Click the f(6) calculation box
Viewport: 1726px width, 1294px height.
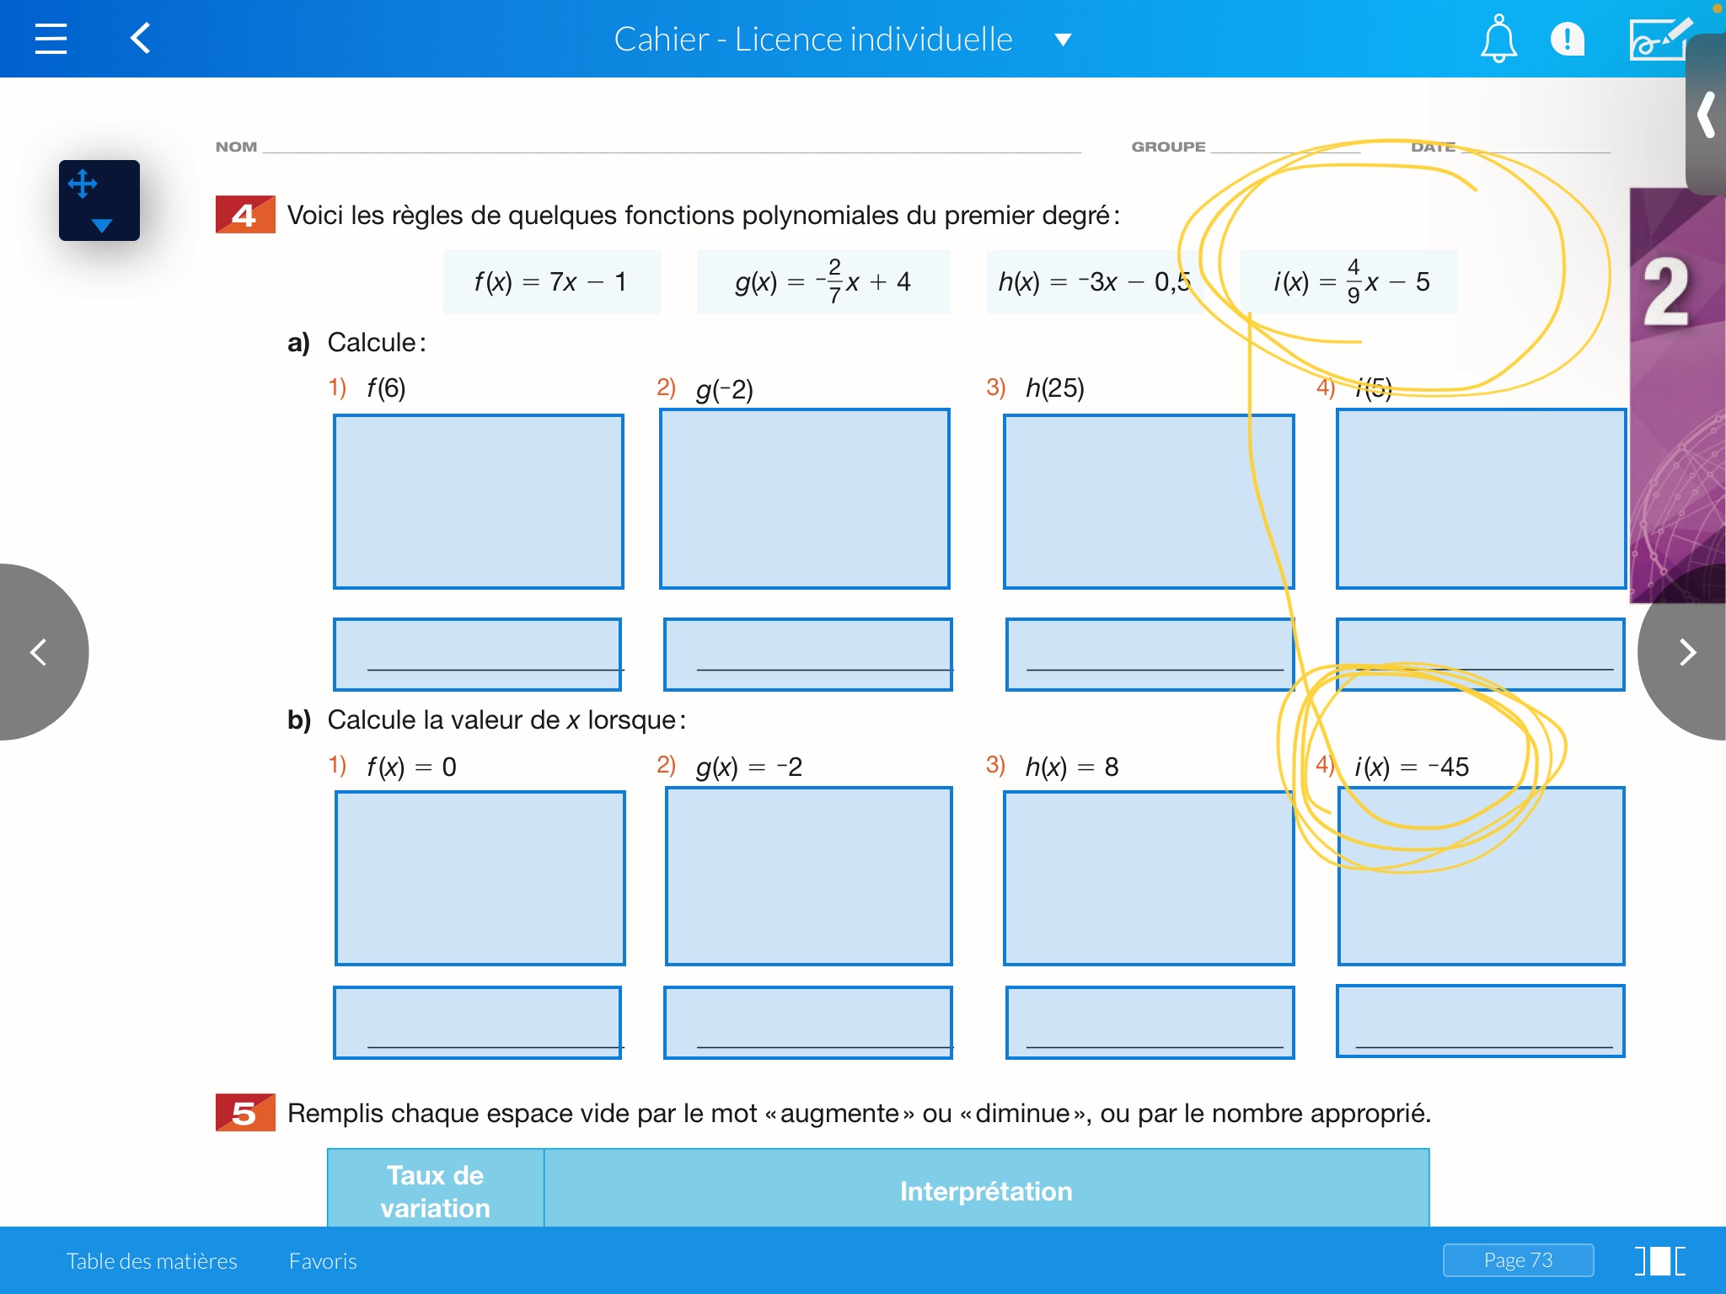478,501
